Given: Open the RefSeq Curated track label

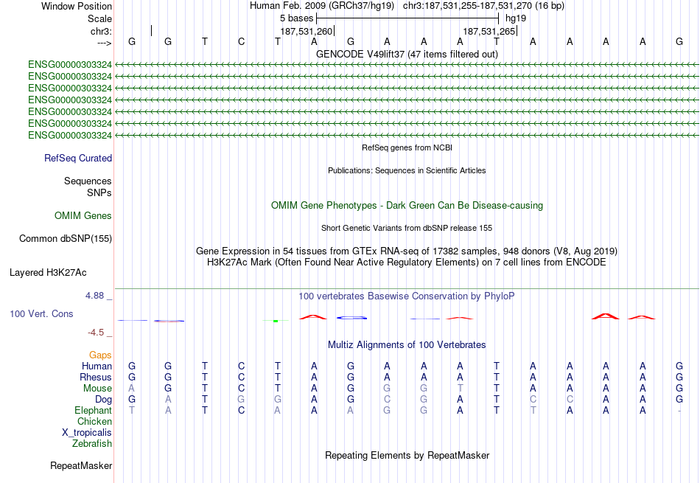Looking at the screenshot, I should [78, 158].
